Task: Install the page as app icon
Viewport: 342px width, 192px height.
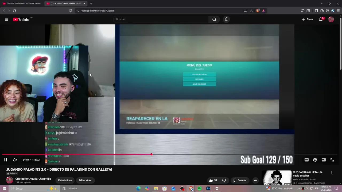Action: click(245, 11)
